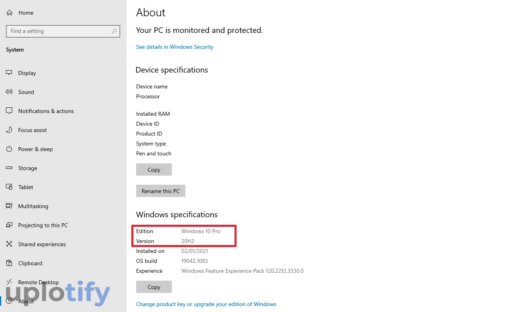Copy Windows specifications
The image size is (508, 312).
[x=154, y=287]
